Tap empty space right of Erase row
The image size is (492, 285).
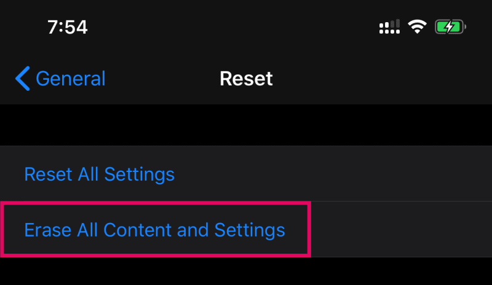tap(402, 229)
